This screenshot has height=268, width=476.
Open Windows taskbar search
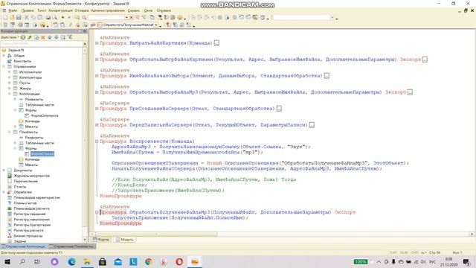coord(22,261)
